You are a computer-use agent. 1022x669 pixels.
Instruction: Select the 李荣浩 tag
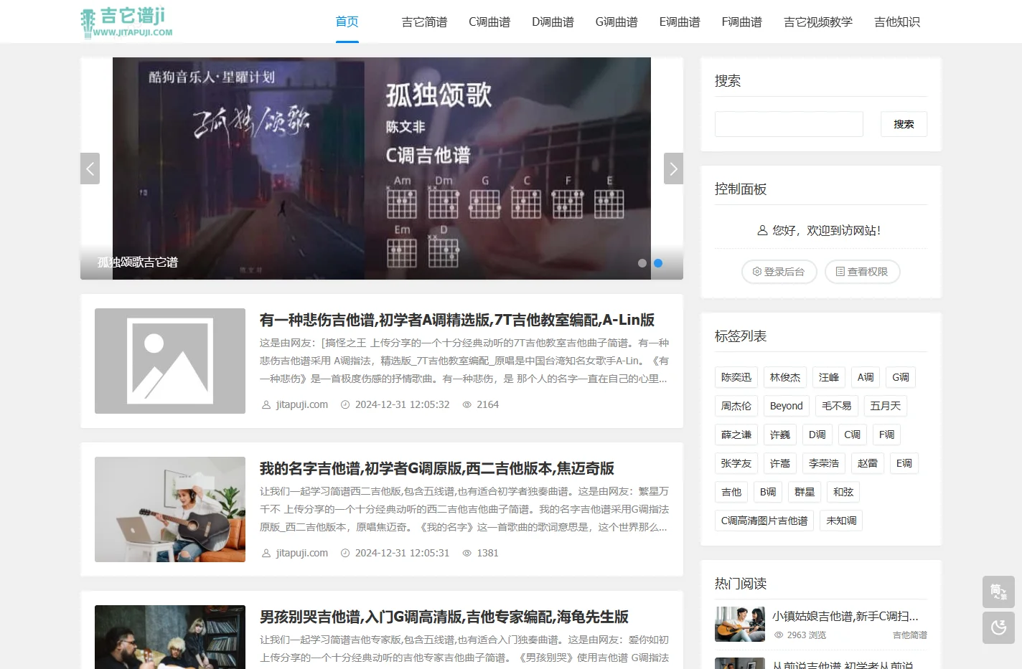pyautogui.click(x=824, y=463)
